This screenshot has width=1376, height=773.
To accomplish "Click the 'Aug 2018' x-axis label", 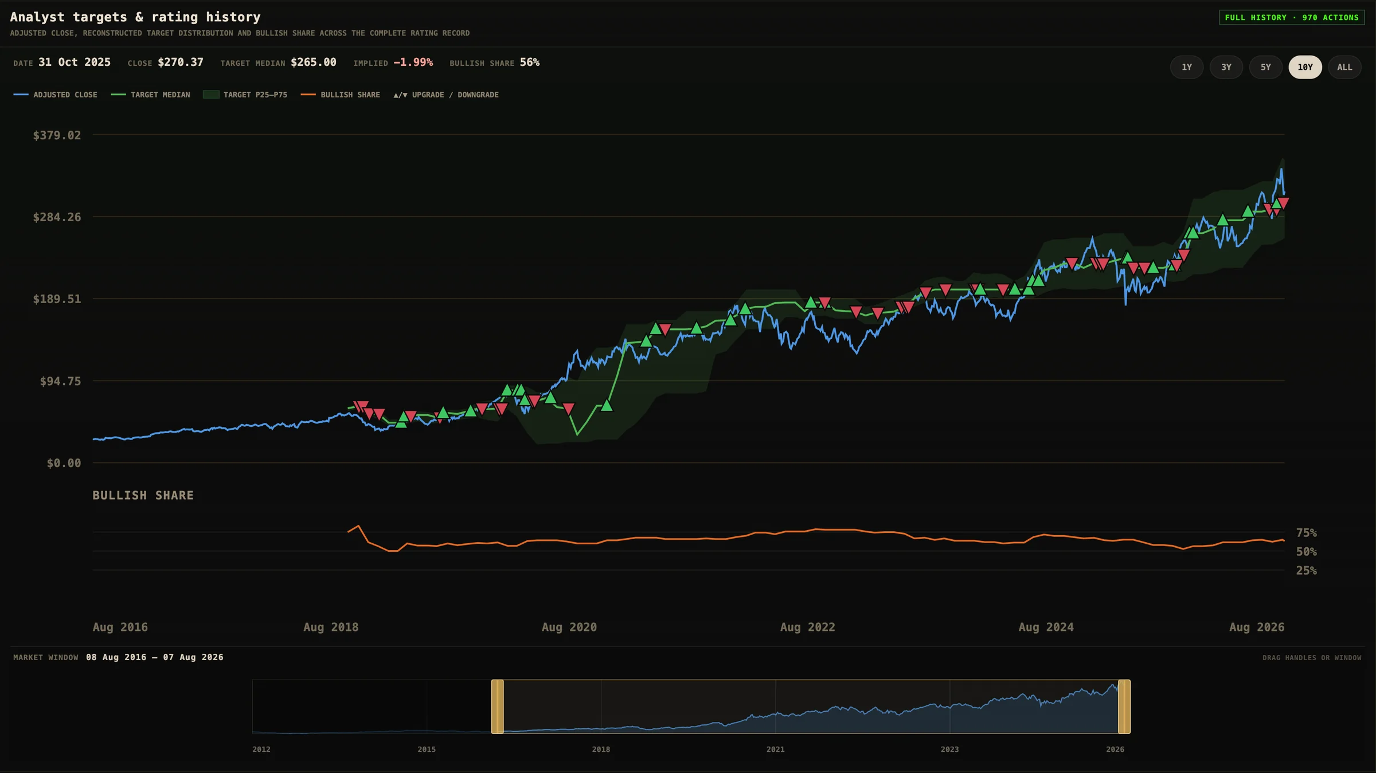I will coord(331,627).
